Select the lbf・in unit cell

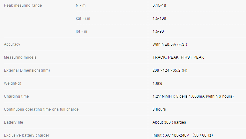81,31
